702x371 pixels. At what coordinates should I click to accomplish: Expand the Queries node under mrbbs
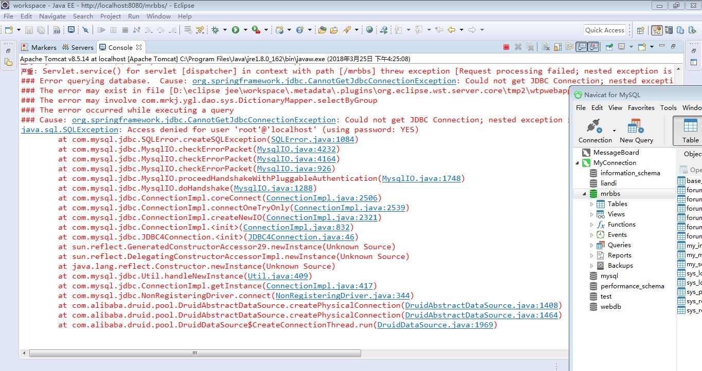point(591,245)
